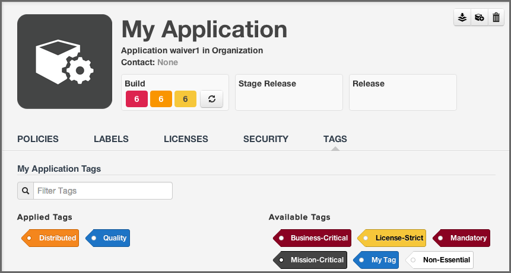
Task: Click the trash delete icon
Action: point(496,18)
